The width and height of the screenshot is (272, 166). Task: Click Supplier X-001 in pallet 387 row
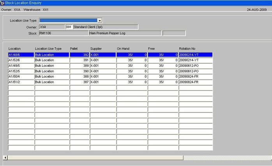103,82
